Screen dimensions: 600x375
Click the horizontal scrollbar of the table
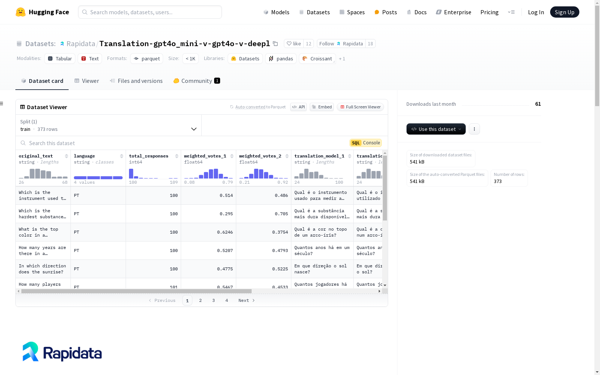coord(136,291)
